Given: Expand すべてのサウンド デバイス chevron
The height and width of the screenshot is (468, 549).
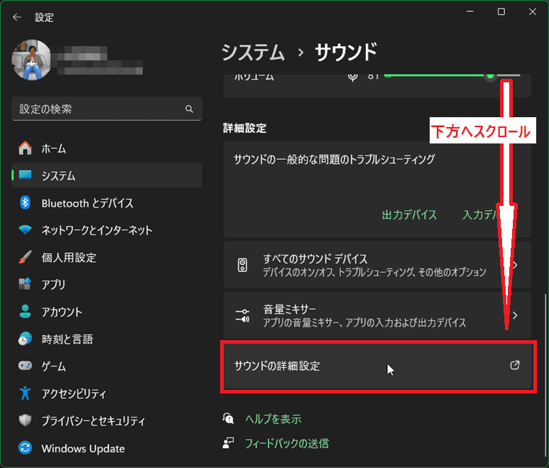Looking at the screenshot, I should [x=515, y=266].
